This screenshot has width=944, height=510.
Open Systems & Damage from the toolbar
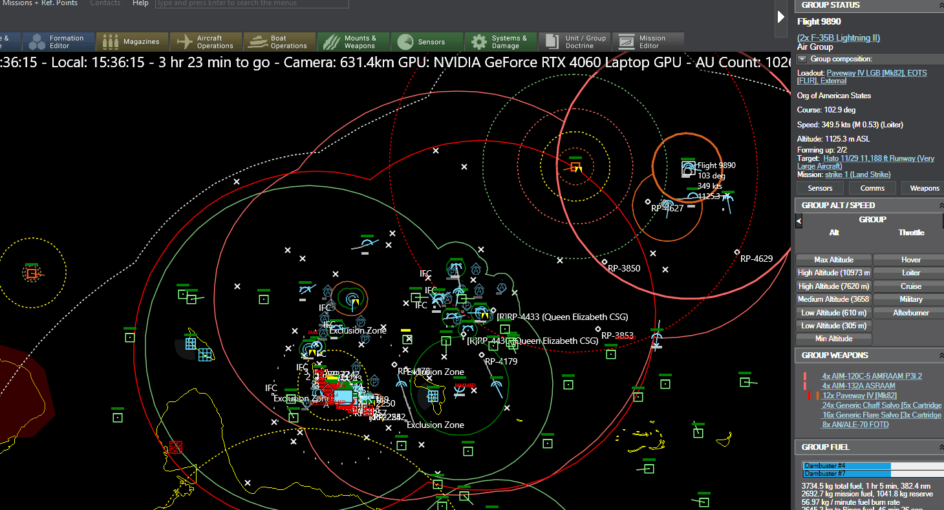pyautogui.click(x=500, y=42)
